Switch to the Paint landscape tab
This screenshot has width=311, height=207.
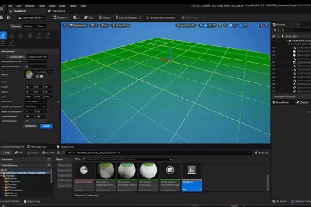coord(41,26)
